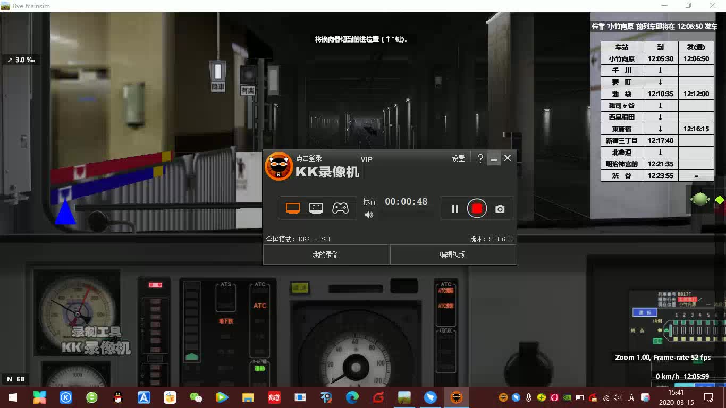726x408 pixels.
Task: Click 渋谷 station in the timetable
Action: coord(622,176)
